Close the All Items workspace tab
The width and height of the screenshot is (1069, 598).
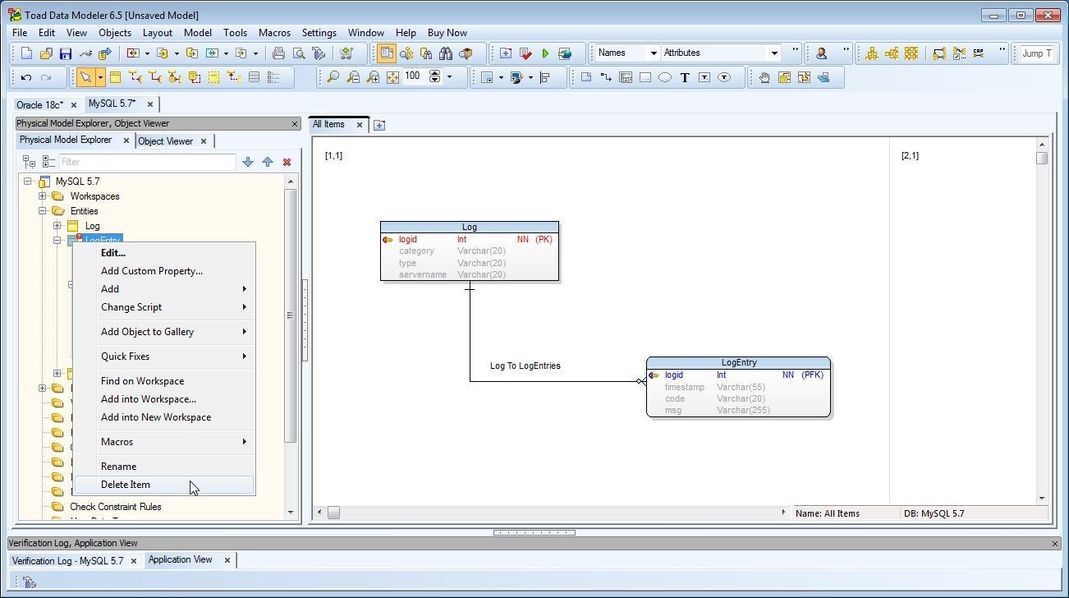tap(359, 125)
